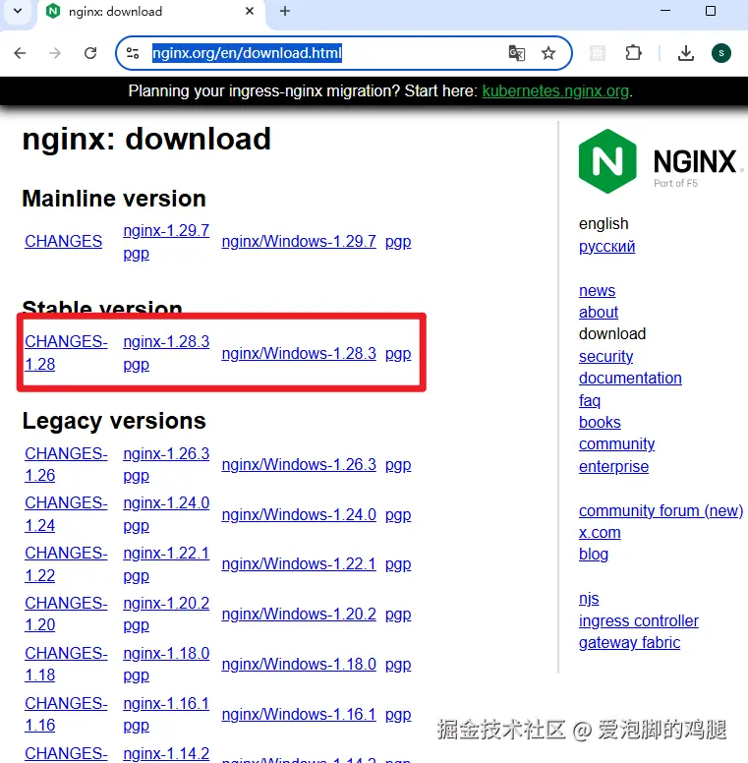Click the browser forward arrow
The width and height of the screenshot is (748, 763).
coord(55,53)
